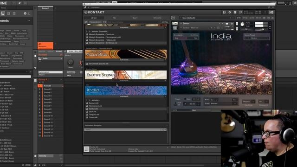Click Maschine mixer icon near search

point(25,3)
